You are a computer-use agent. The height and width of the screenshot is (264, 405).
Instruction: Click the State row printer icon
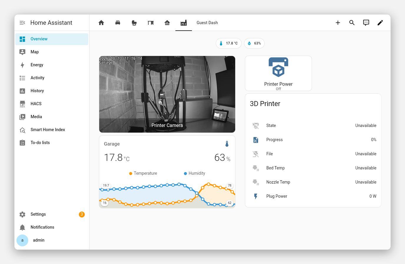256,126
